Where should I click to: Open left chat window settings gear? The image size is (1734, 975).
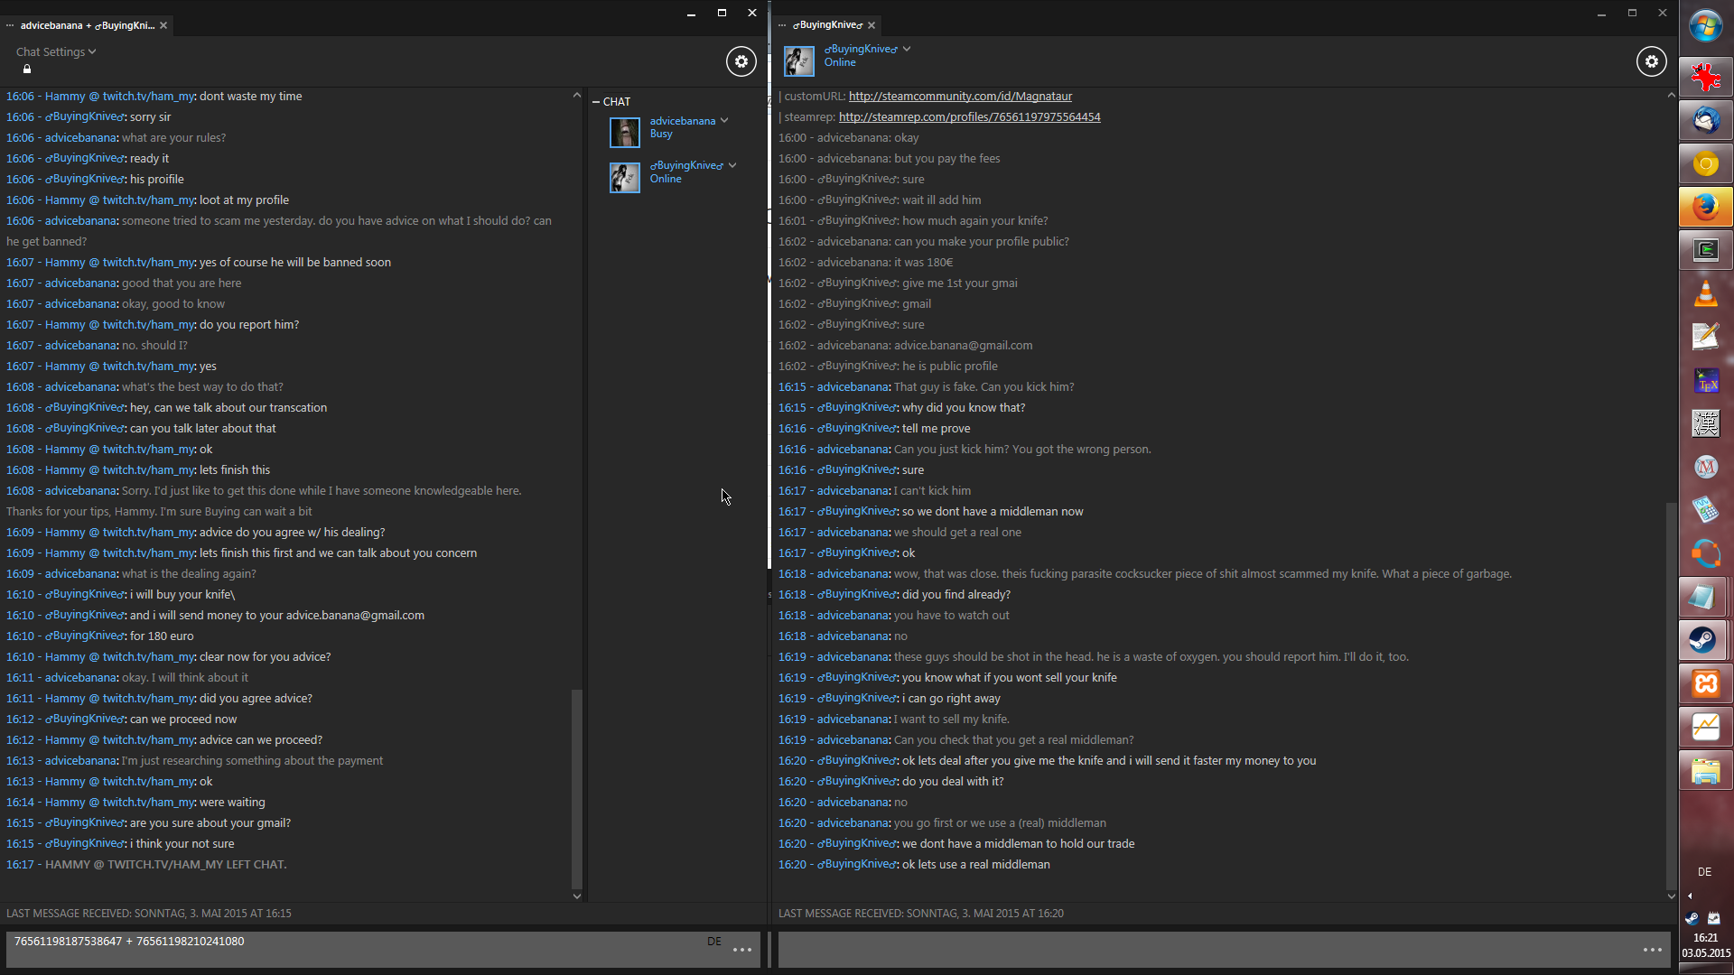click(741, 61)
